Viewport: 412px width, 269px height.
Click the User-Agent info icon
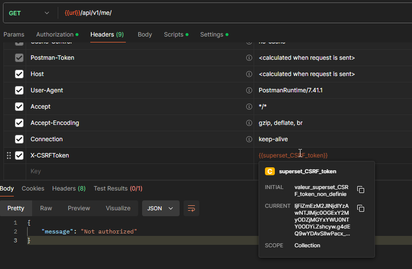[249, 90]
